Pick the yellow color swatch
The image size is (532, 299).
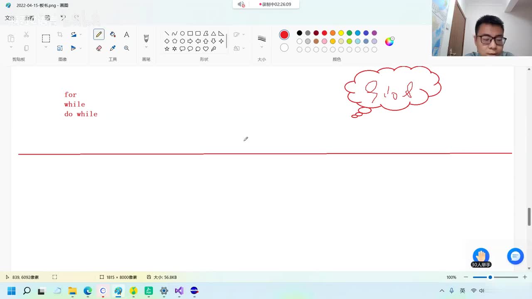click(341, 33)
